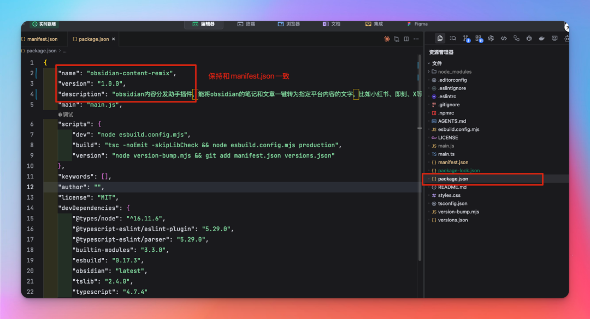Click the "4.7.4" typescript version value
590x319 pixels.
(135, 292)
